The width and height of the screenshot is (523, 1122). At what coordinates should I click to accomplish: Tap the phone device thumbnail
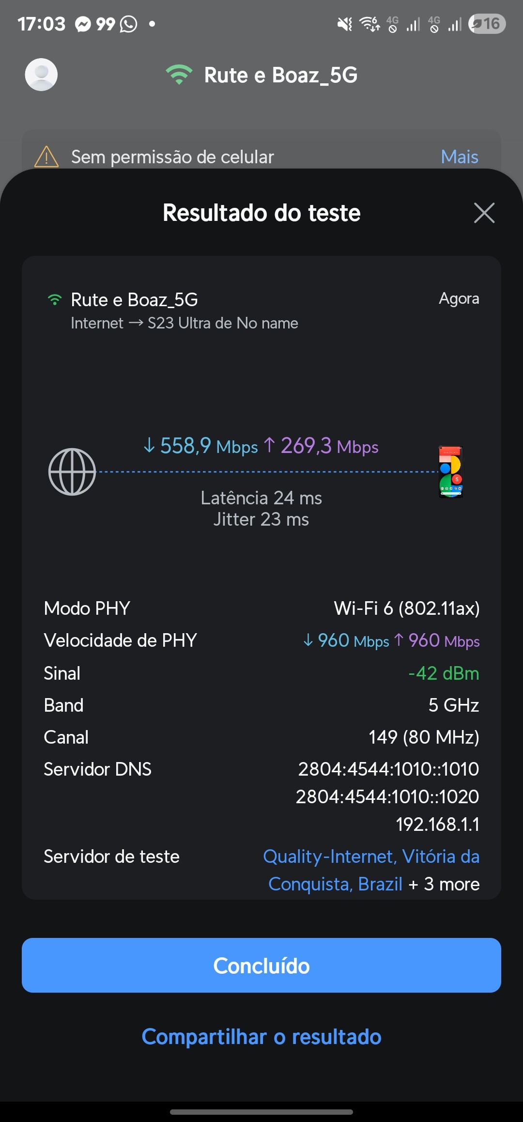(x=451, y=472)
